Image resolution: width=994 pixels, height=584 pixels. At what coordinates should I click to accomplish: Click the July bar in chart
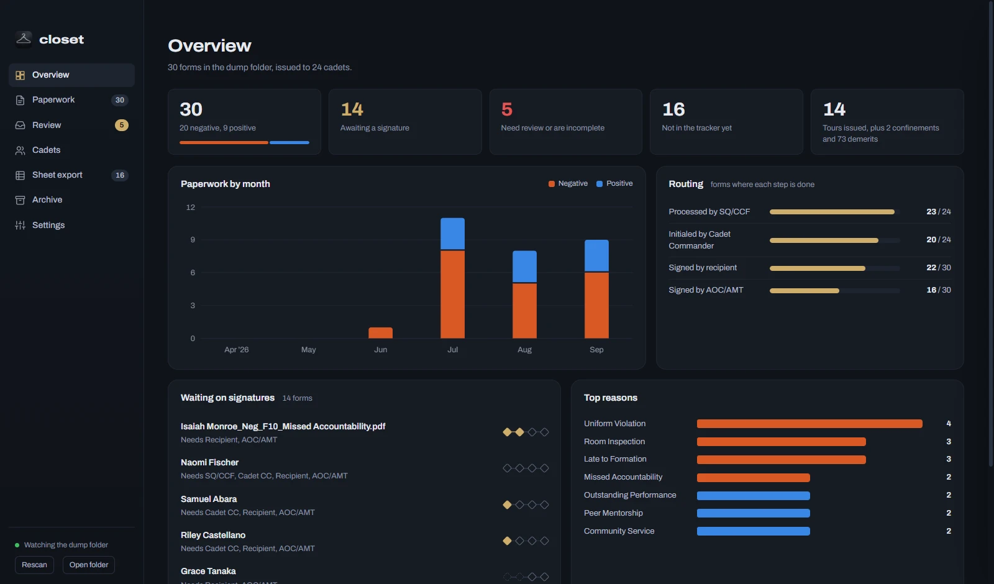point(452,278)
